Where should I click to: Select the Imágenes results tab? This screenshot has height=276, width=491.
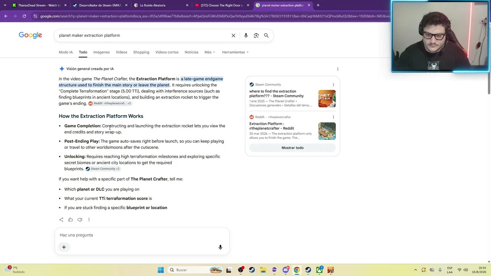click(101, 52)
